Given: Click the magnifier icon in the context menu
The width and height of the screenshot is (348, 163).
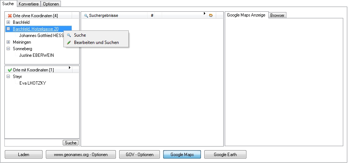Looking at the screenshot, I should [69, 35].
